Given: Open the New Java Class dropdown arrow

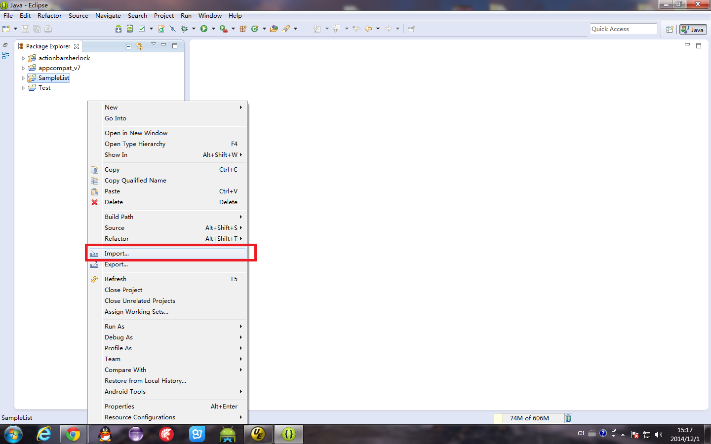Looking at the screenshot, I should click(264, 29).
